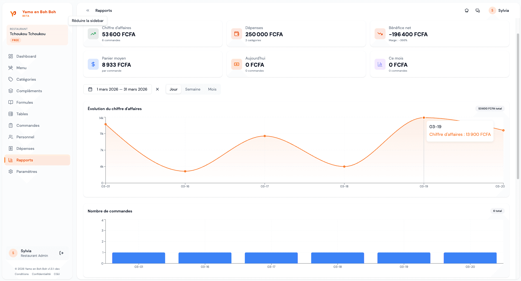The height and width of the screenshot is (281, 521).
Task: Click the 03-17 data point on revenue chart
Action: point(265,136)
